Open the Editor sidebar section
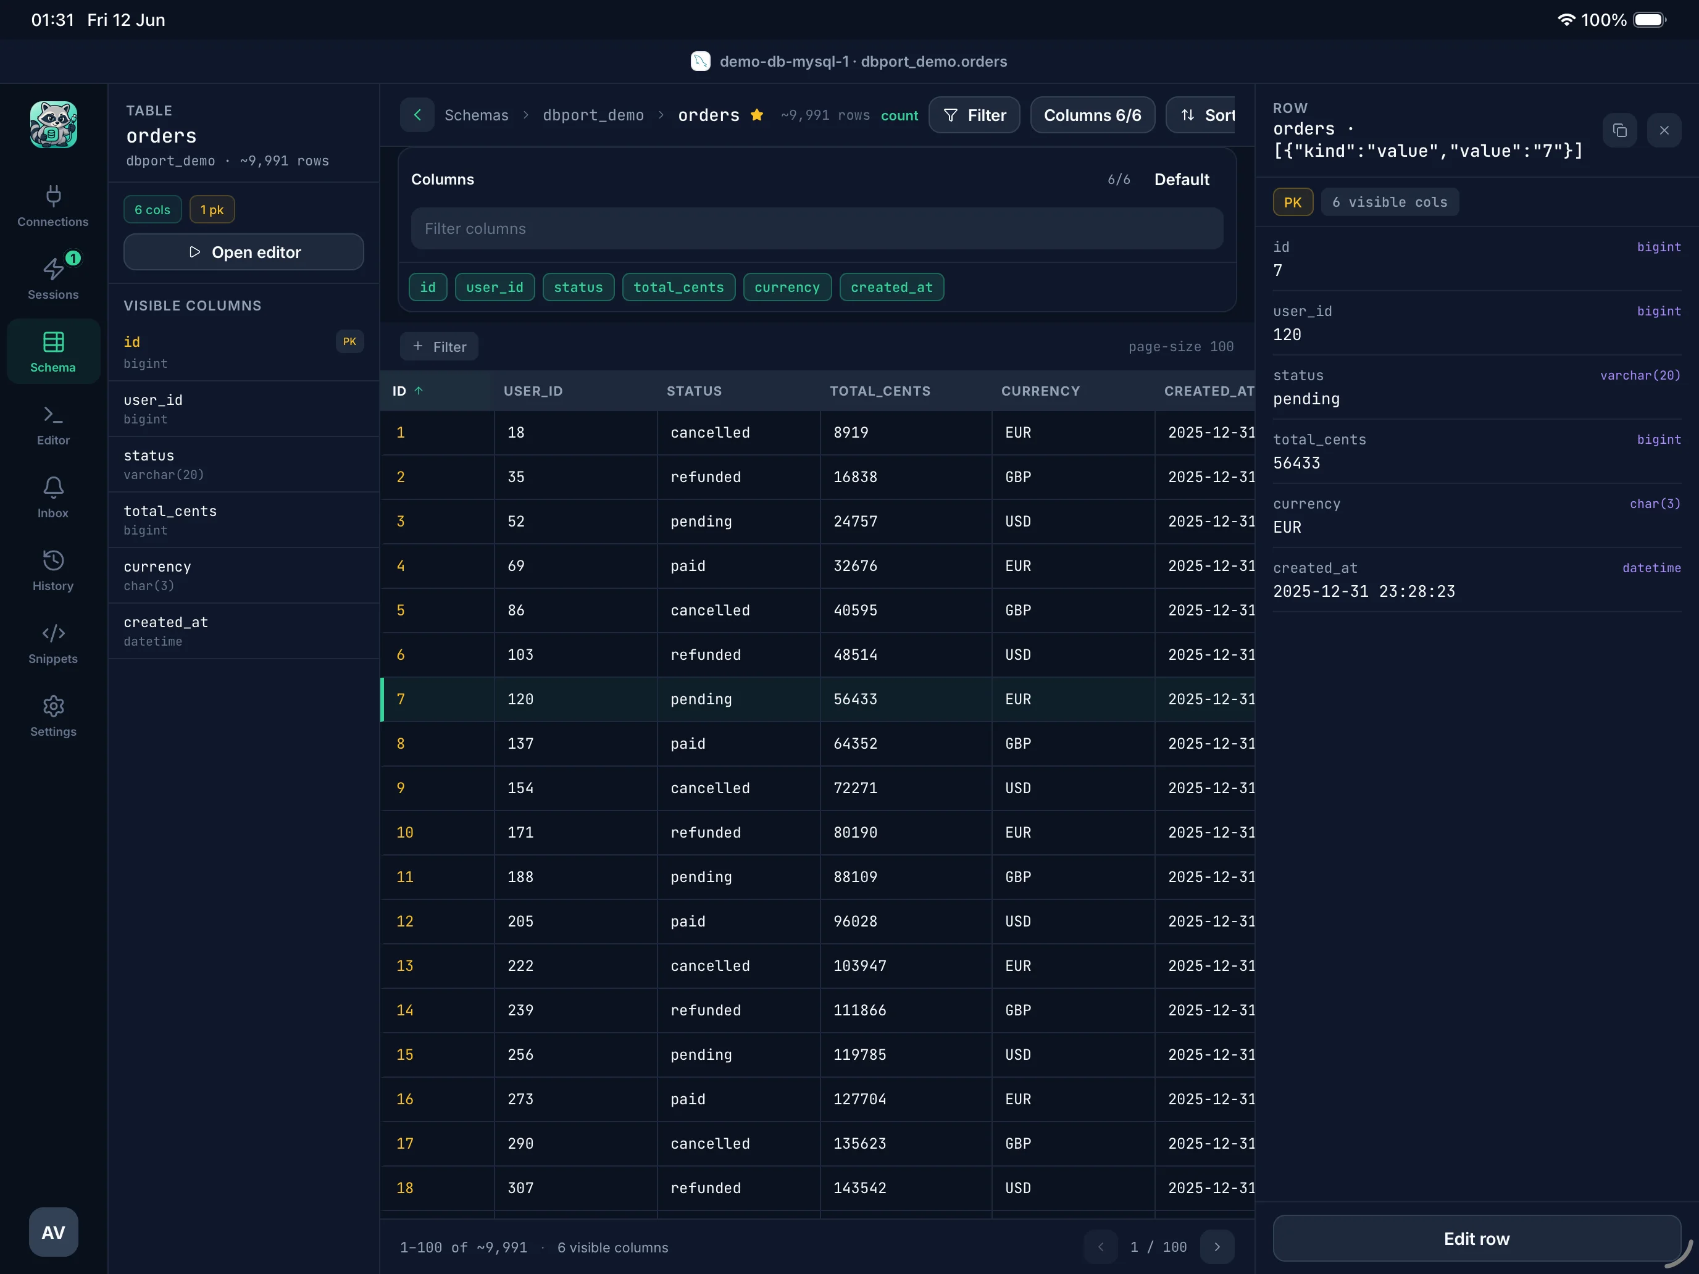The width and height of the screenshot is (1699, 1274). click(x=53, y=425)
